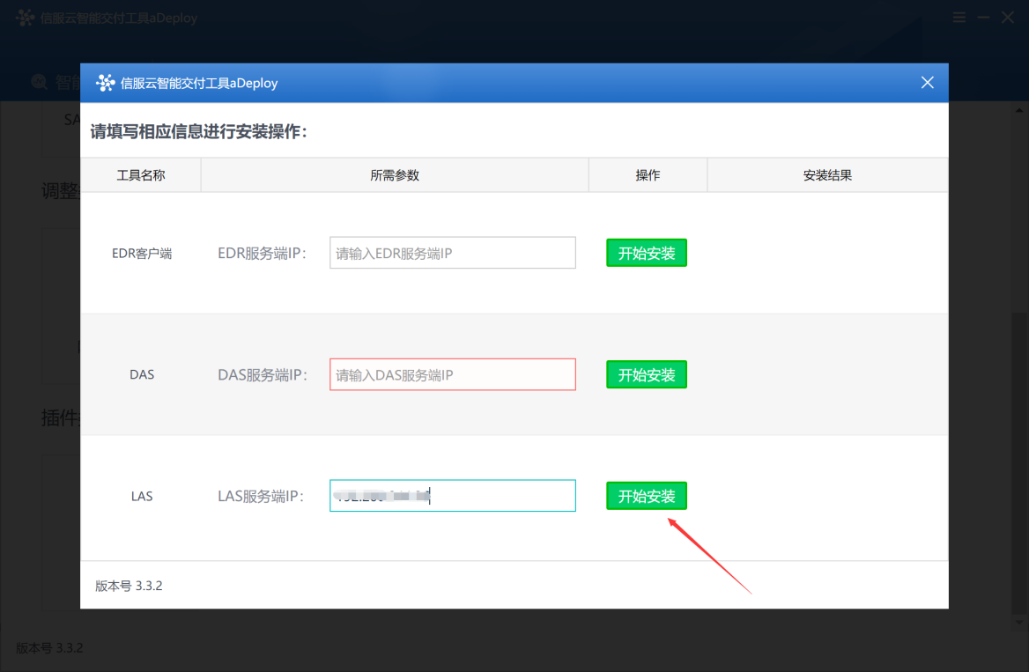
Task: Click the aDeploy logo in the dialog title bar
Action: point(105,83)
